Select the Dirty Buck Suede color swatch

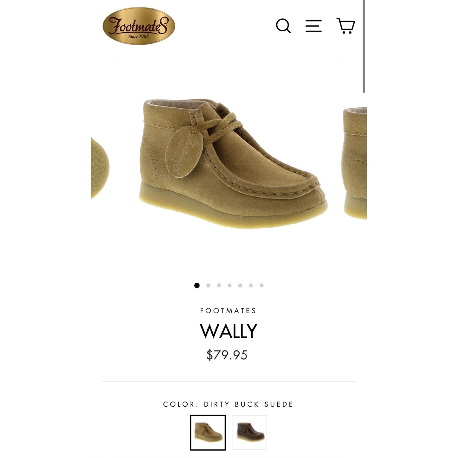coord(208,432)
